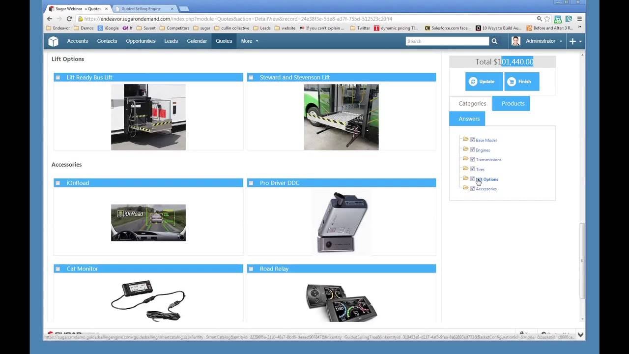Image resolution: width=629 pixels, height=354 pixels.
Task: Click the Sugar cube logo icon
Action: (x=53, y=41)
